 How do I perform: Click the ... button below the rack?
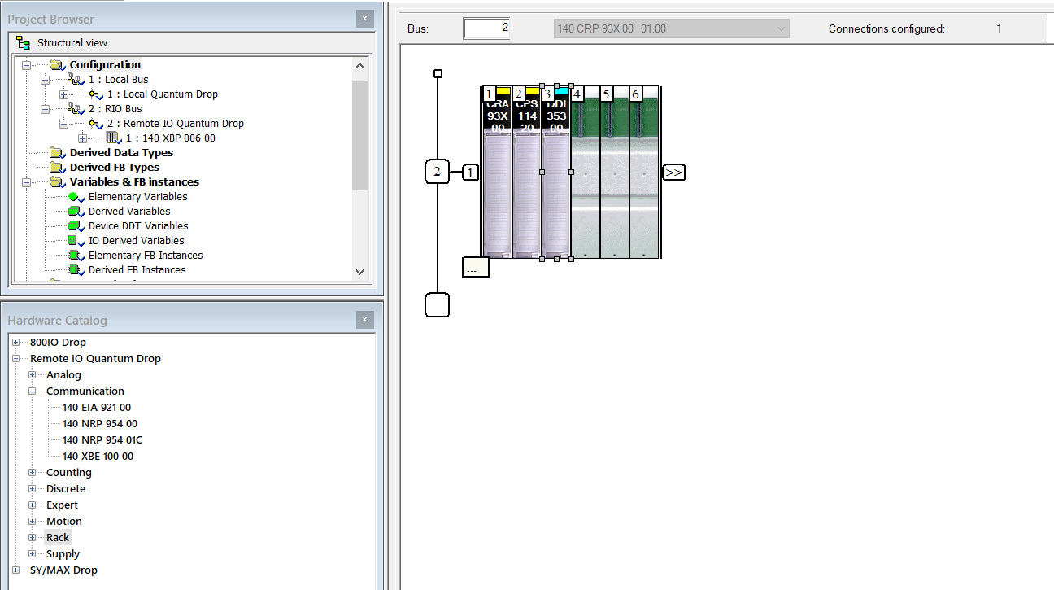475,268
